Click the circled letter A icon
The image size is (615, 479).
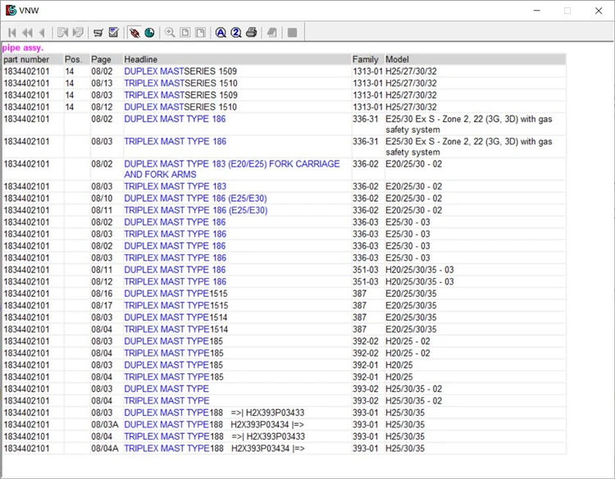point(221,33)
